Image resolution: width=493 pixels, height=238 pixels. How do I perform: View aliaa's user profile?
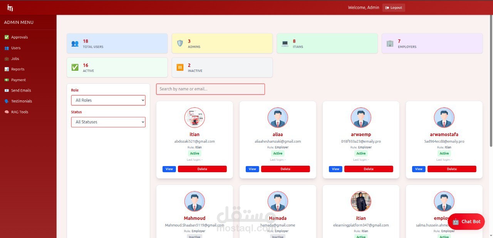(x=252, y=169)
